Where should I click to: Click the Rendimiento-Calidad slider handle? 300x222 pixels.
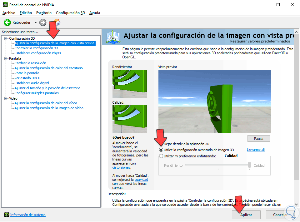[x=249, y=165]
